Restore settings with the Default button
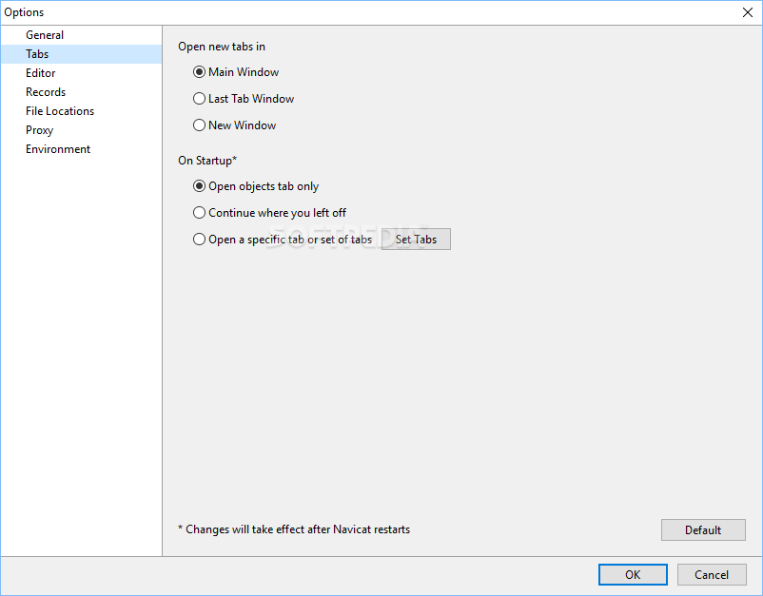The width and height of the screenshot is (763, 596). (703, 530)
